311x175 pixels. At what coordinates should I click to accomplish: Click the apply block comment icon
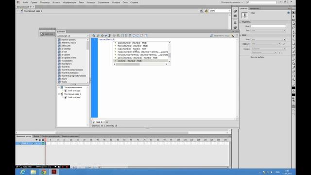click(x=134, y=35)
